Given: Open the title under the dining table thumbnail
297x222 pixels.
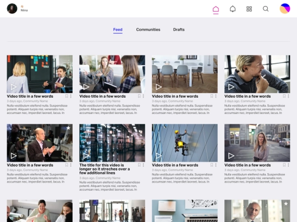Looking at the screenshot, I should [x=175, y=96].
